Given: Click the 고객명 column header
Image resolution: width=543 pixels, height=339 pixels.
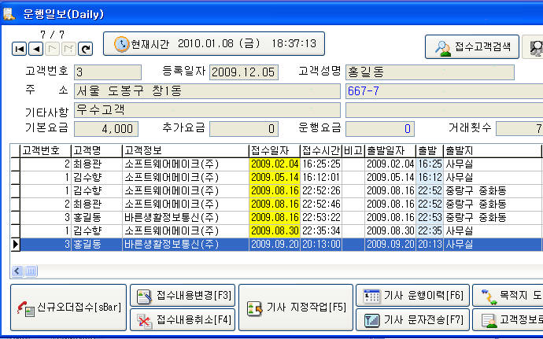Looking at the screenshot, I should (97, 151).
